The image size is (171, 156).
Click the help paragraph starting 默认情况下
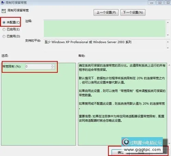pos(122,80)
